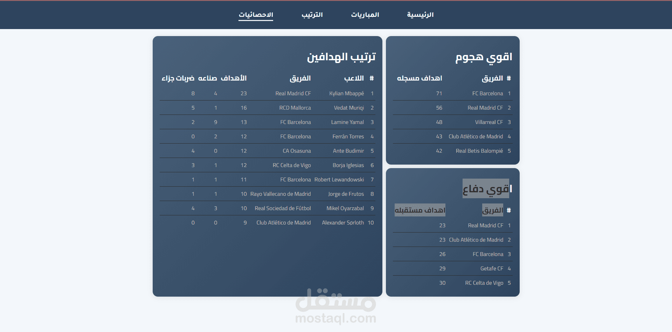
Task: Click اهداف مسجله column header
Action: click(x=420, y=78)
